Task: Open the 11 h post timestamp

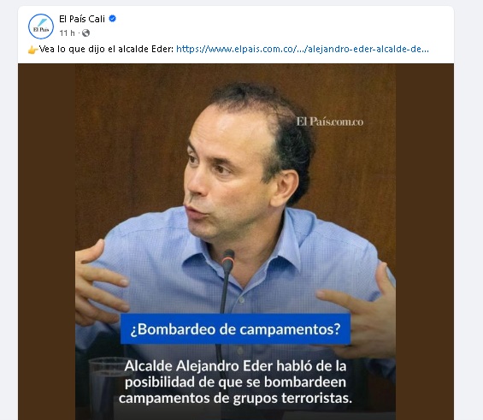Action: point(67,33)
